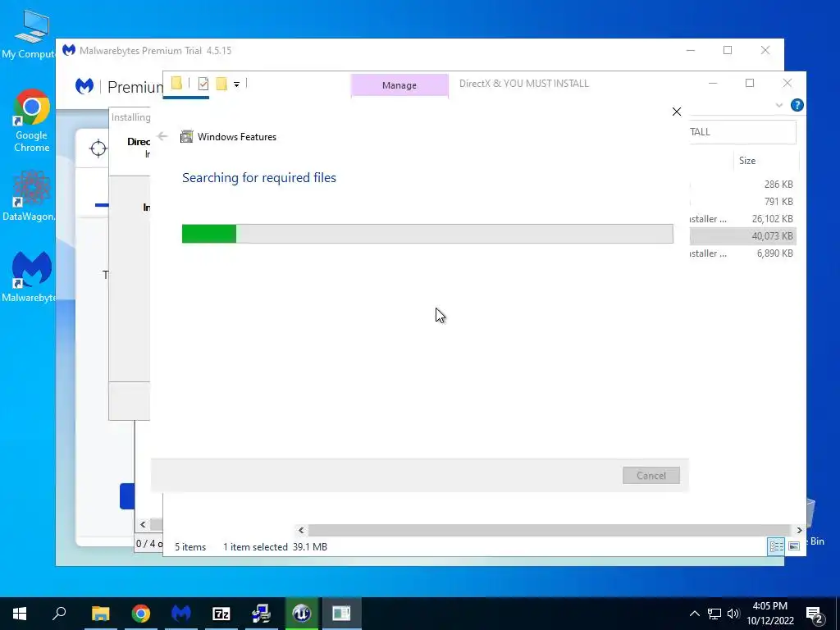Image resolution: width=840 pixels, height=630 pixels.
Task: Click the Explorer horizontal scrollbar track
Action: [x=550, y=531]
